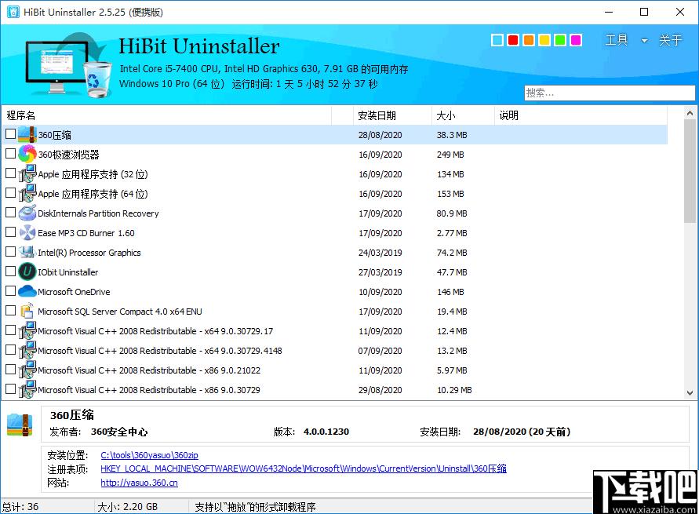Select Ease MP3 CD Burner 1.60 row name
The height and width of the screenshot is (514, 699).
(x=86, y=233)
